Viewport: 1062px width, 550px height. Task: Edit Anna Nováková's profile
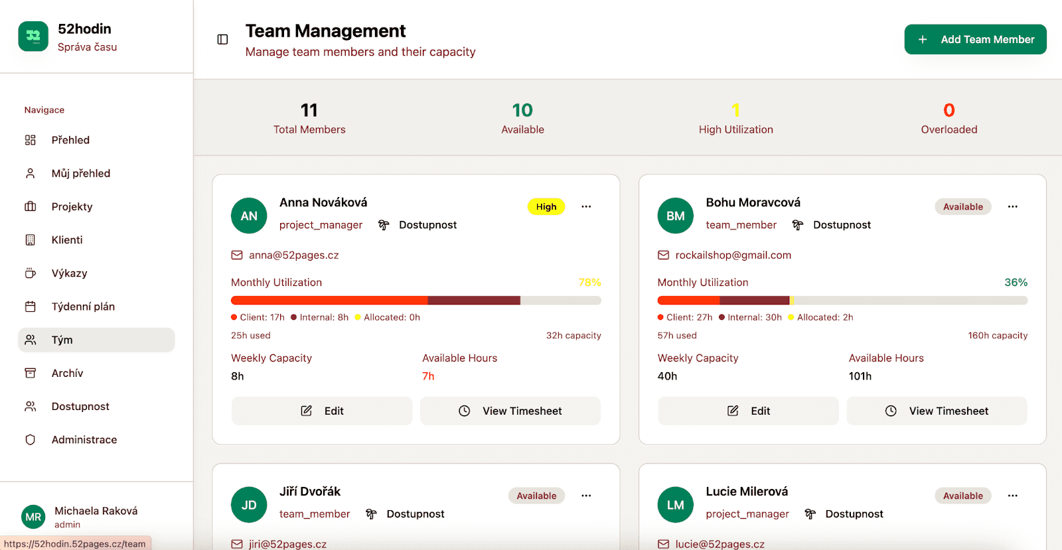322,411
